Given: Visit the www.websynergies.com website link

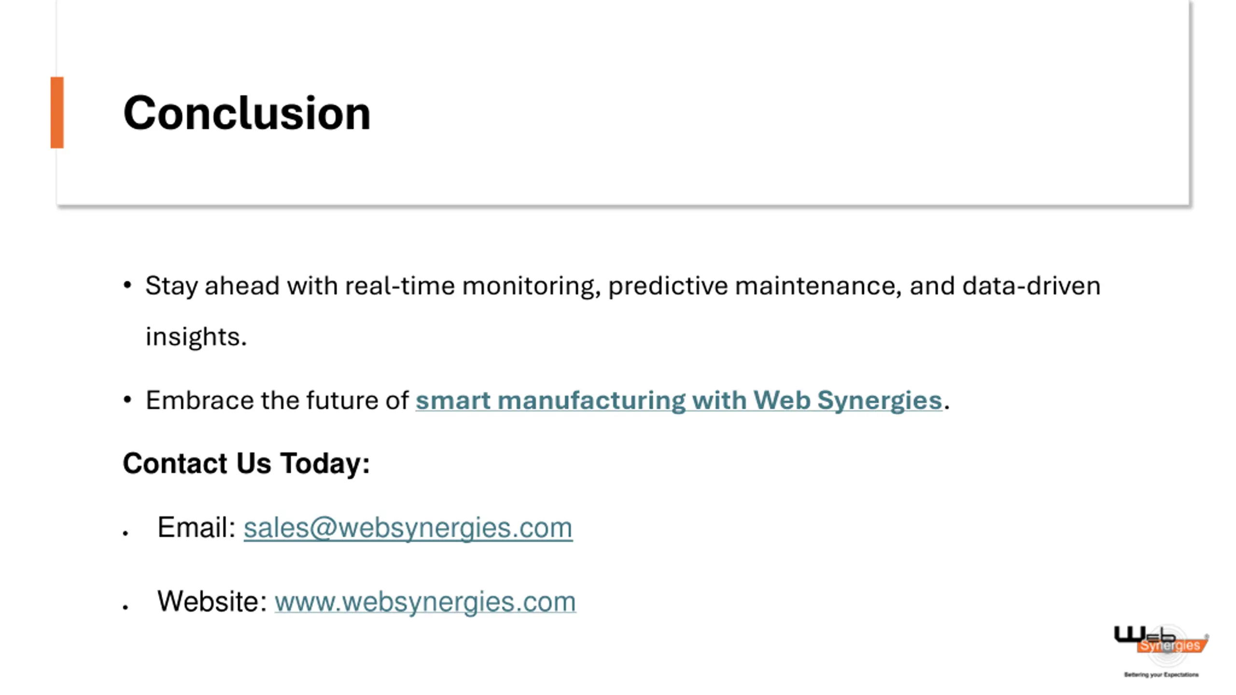Looking at the screenshot, I should coord(425,602).
